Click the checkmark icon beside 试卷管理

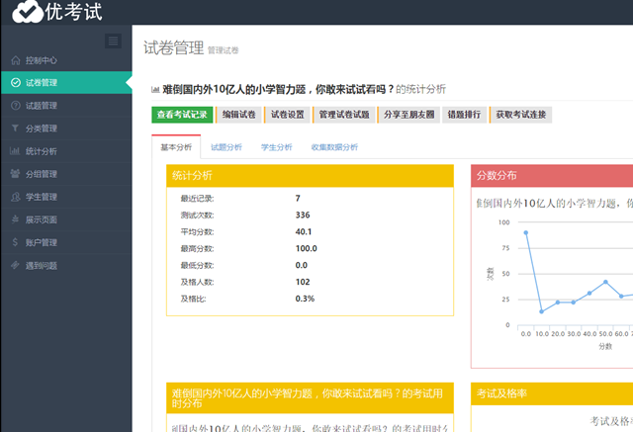[16, 83]
